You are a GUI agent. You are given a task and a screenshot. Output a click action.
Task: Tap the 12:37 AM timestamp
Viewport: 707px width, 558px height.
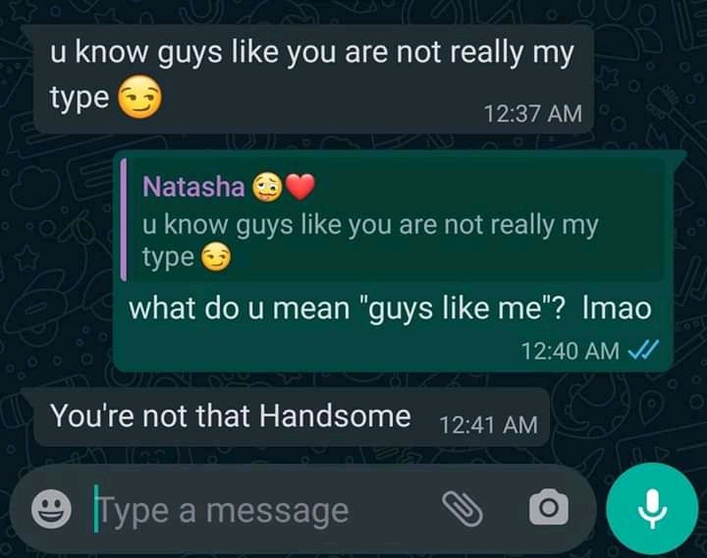tap(533, 113)
